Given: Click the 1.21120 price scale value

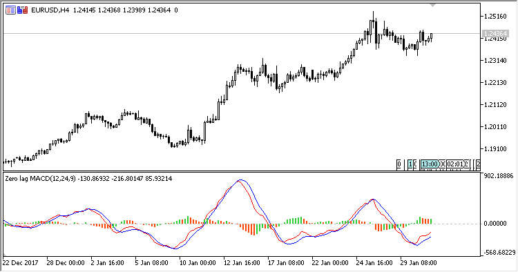Looking at the screenshot, I should pos(495,105).
